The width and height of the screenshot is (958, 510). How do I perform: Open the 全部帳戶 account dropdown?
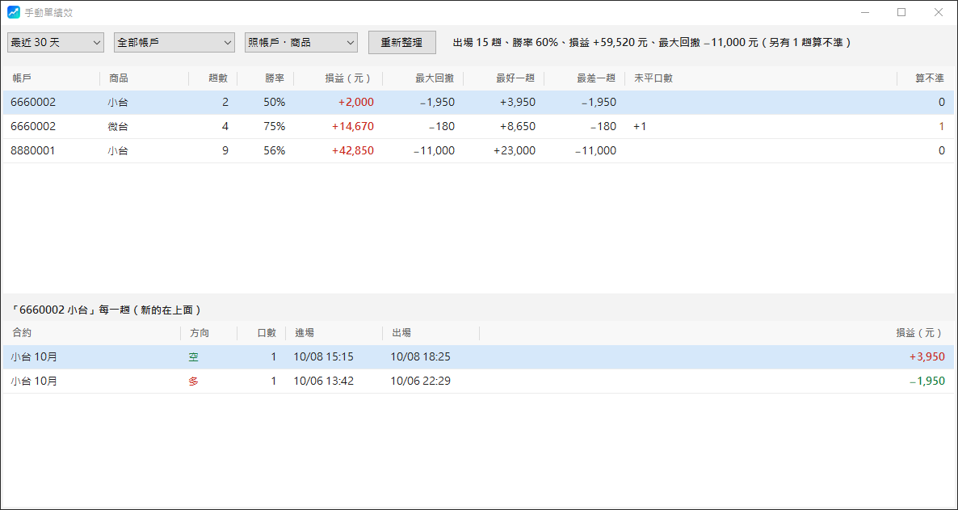click(x=174, y=43)
